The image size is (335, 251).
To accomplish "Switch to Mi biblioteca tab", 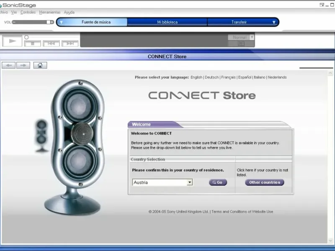I will [x=167, y=22].
